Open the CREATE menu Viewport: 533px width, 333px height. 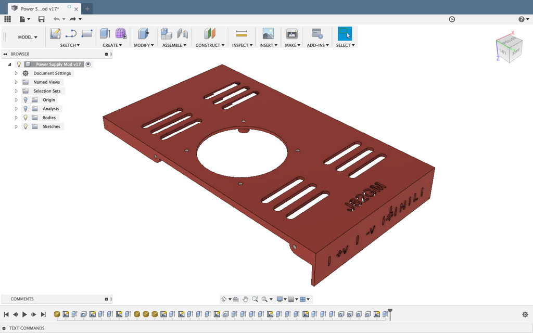tap(112, 45)
